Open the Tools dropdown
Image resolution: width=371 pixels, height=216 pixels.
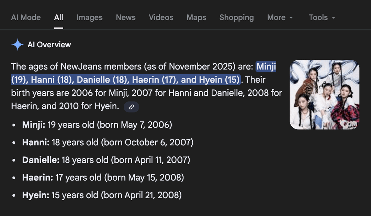click(322, 17)
